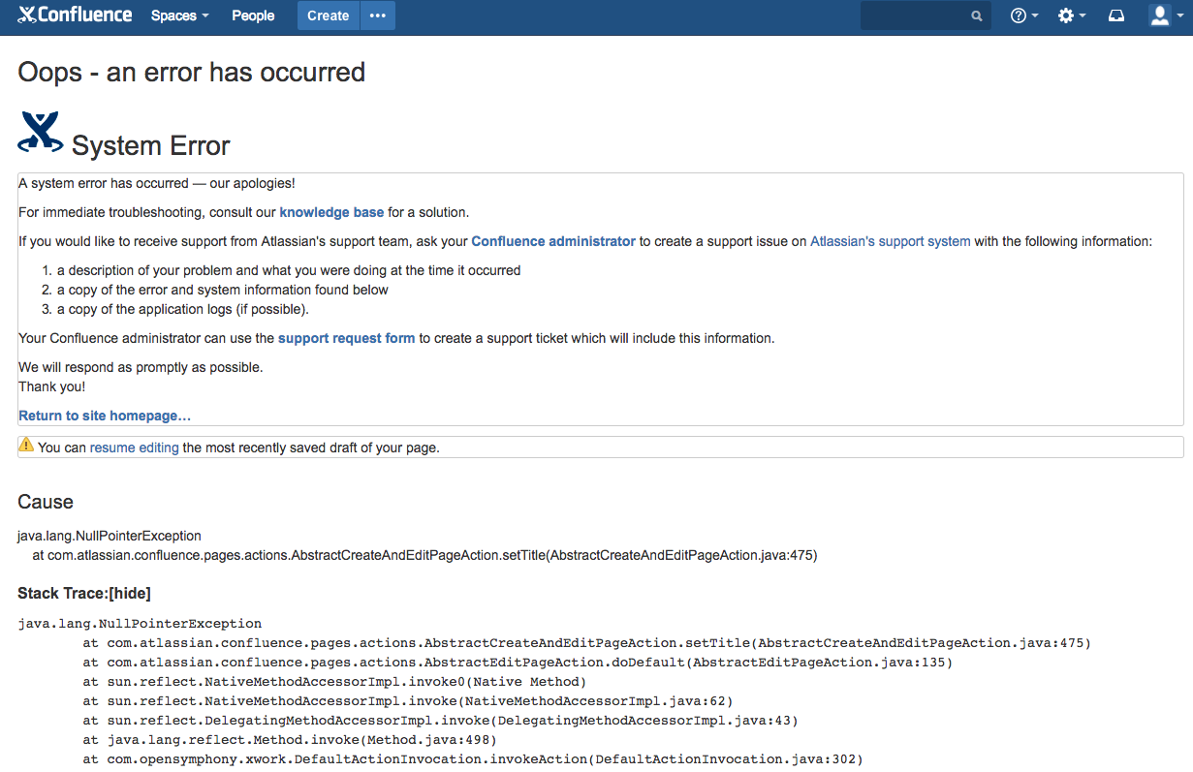Visit Atlassian's support system link
Screen dimensions: 1193x772
click(x=890, y=241)
